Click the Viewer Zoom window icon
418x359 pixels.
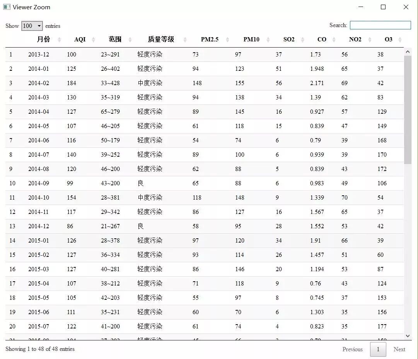pos(7,7)
